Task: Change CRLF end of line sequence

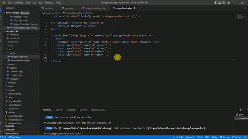Action: point(207,137)
